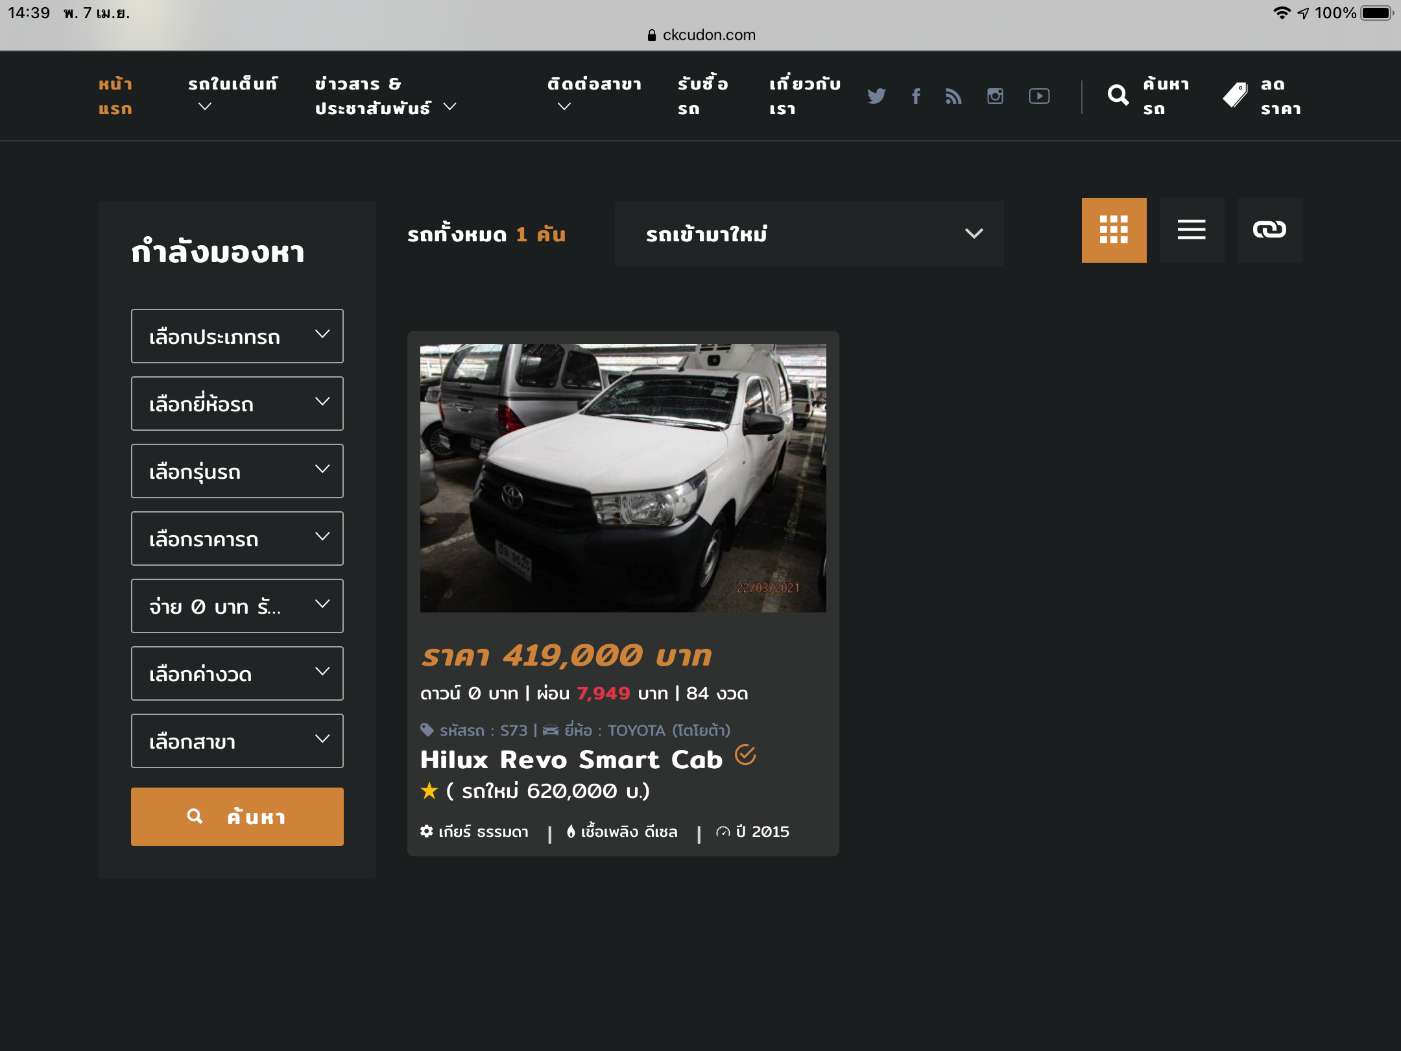Click the chain link view icon
This screenshot has width=1401, height=1051.
click(1269, 230)
